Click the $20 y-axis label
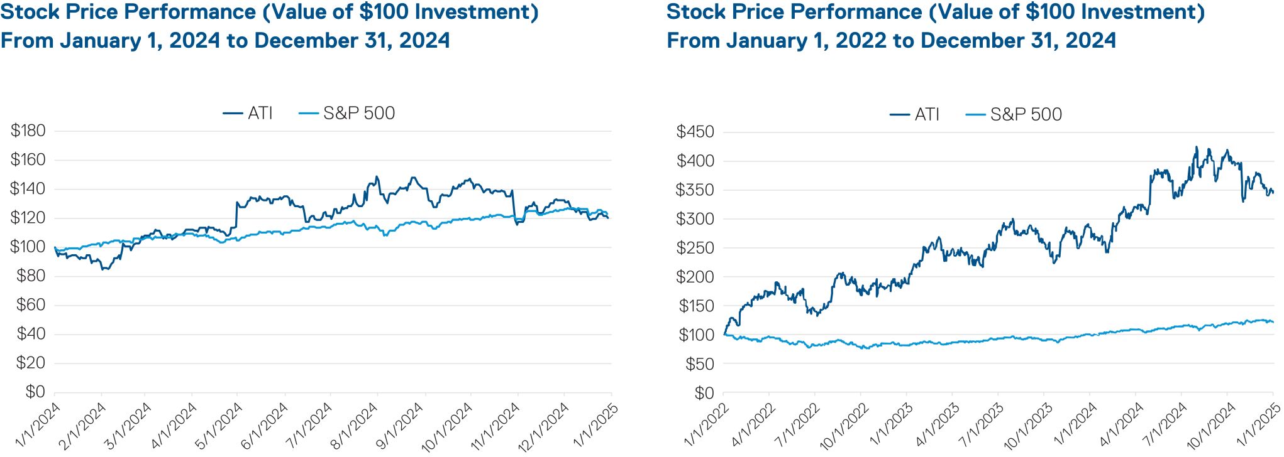The image size is (1284, 457). click(x=31, y=363)
